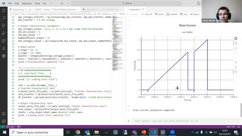This screenshot has height=136, width=242.
Task: Open the Edit menu
Action: (x=17, y=3)
